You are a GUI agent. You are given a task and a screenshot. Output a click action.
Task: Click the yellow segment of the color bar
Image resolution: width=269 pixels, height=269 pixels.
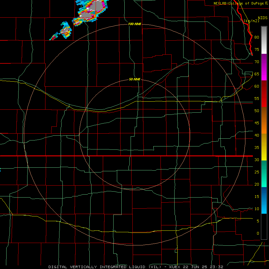(x=264, y=147)
